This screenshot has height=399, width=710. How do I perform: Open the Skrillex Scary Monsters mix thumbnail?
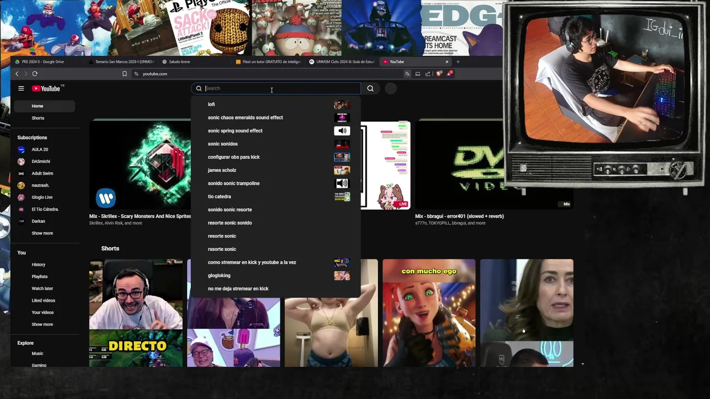click(140, 165)
